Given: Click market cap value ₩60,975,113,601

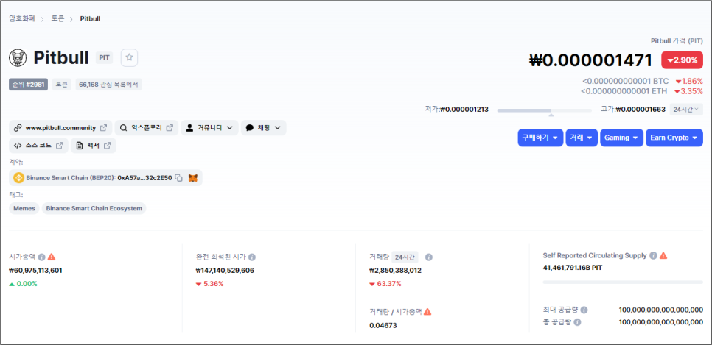Looking at the screenshot, I should click(36, 271).
